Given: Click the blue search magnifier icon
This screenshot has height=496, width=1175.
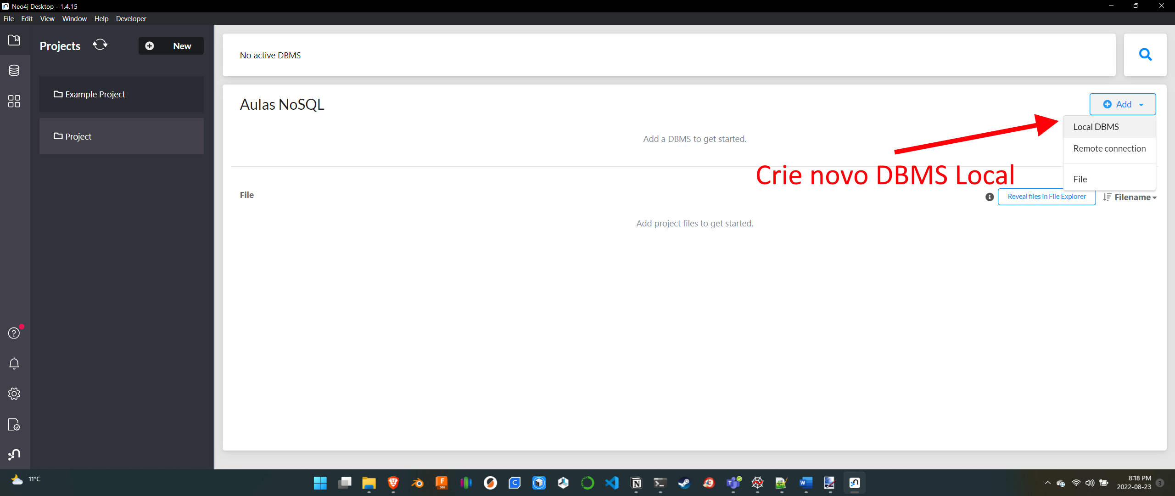Looking at the screenshot, I should click(1145, 55).
